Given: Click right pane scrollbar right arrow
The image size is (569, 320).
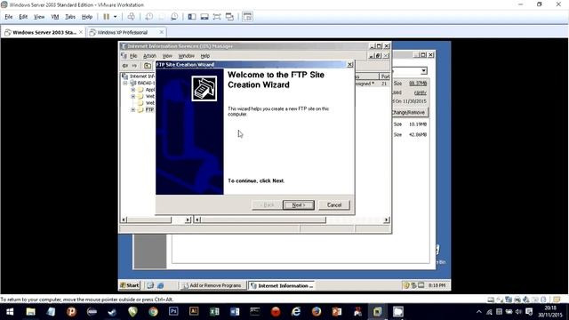Looking at the screenshot, I should pos(387,220).
